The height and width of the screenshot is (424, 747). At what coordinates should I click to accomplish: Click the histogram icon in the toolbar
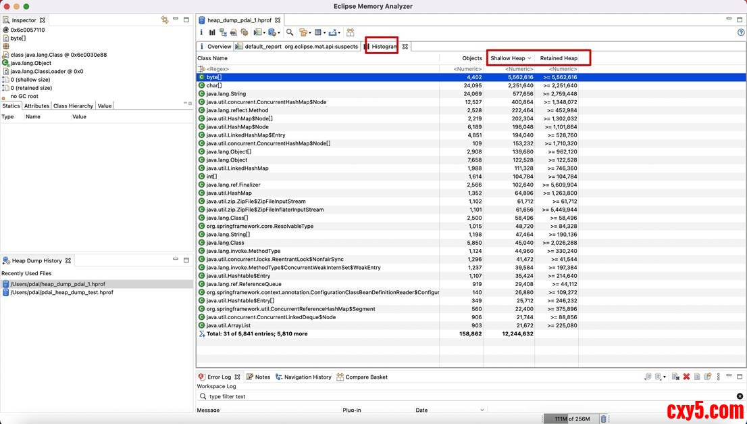pos(212,32)
